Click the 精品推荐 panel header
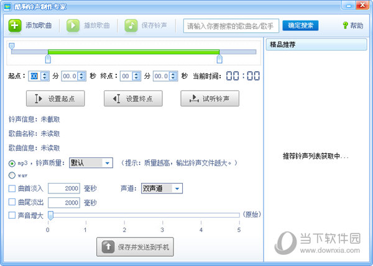This screenshot has height=266, width=373. coord(316,45)
